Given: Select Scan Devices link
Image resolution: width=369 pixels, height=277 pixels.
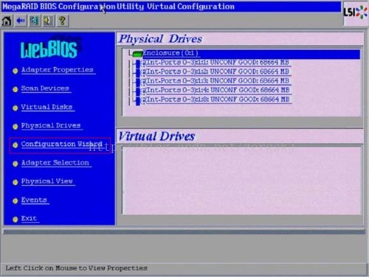Looking at the screenshot, I should click(45, 88).
